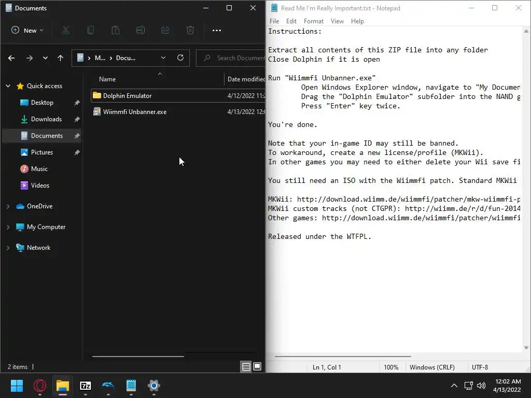Screen dimensions: 531x398
Task: Open the See more ellipsis menu
Action: tap(217, 31)
